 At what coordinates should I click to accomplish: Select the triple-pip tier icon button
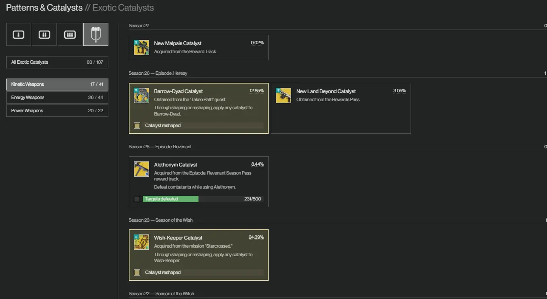click(70, 34)
